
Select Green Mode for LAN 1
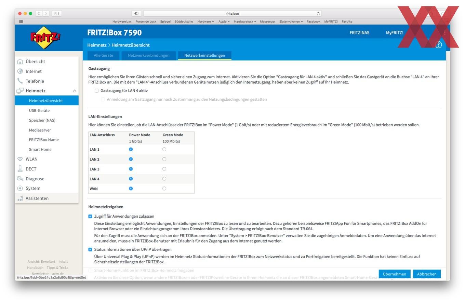click(164, 149)
